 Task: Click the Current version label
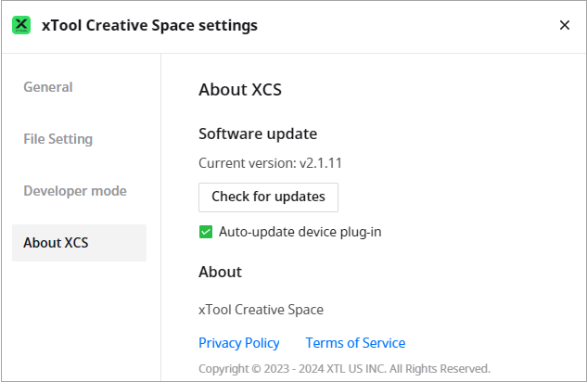246,163
